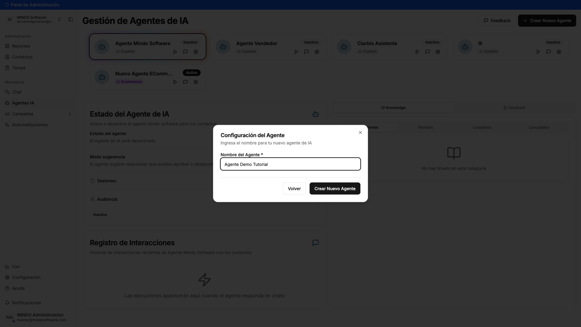Click the Inactivo badge under Audiencia

pyautogui.click(x=100, y=215)
